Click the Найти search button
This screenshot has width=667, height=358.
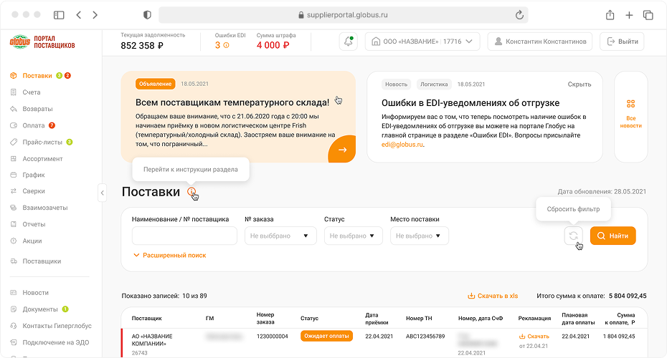click(x=613, y=236)
